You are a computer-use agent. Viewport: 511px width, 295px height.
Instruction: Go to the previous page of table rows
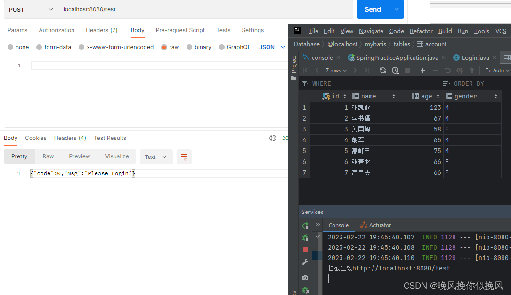[317, 70]
